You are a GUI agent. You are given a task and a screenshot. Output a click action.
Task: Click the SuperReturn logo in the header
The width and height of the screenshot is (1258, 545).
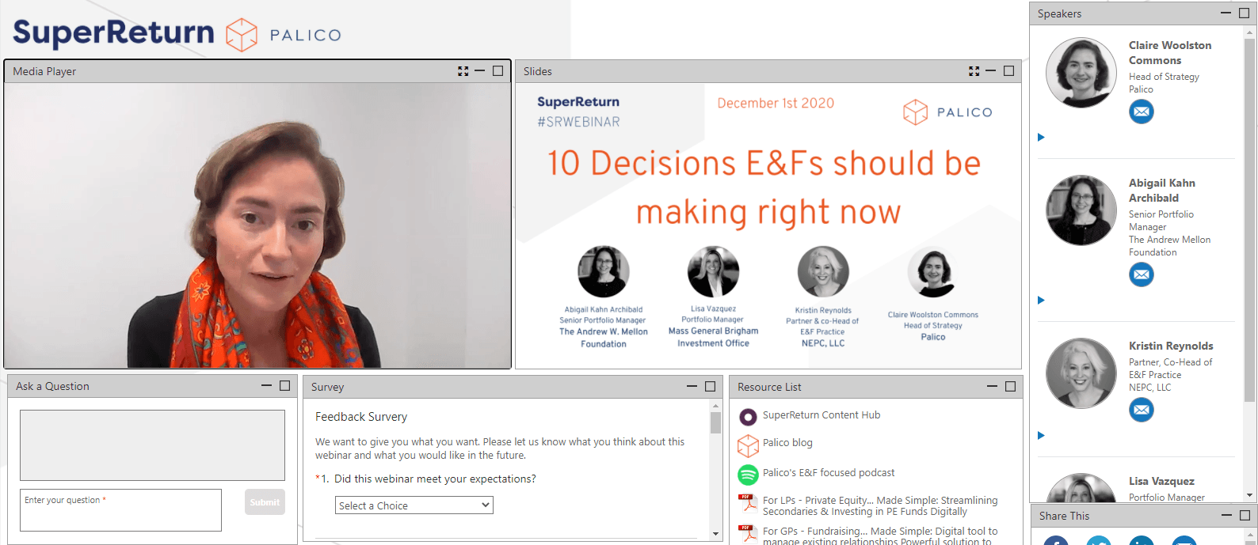click(x=113, y=34)
